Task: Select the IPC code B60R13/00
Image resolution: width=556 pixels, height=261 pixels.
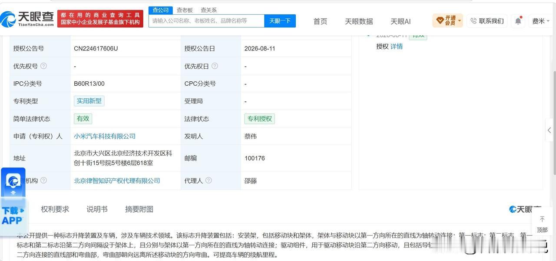Action: (89, 84)
